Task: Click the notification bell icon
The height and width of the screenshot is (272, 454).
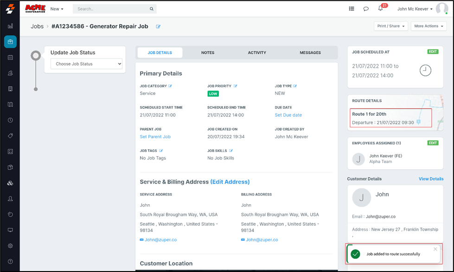Action: coord(380,9)
